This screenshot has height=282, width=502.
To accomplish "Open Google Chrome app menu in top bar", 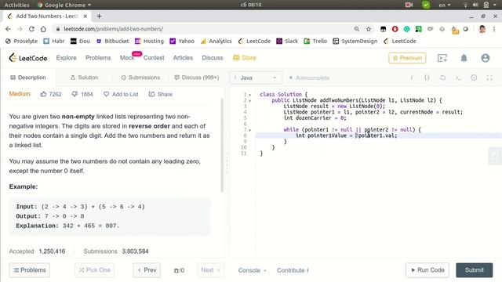I will 64,5.
